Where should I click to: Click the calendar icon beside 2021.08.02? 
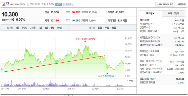pos(28,5)
